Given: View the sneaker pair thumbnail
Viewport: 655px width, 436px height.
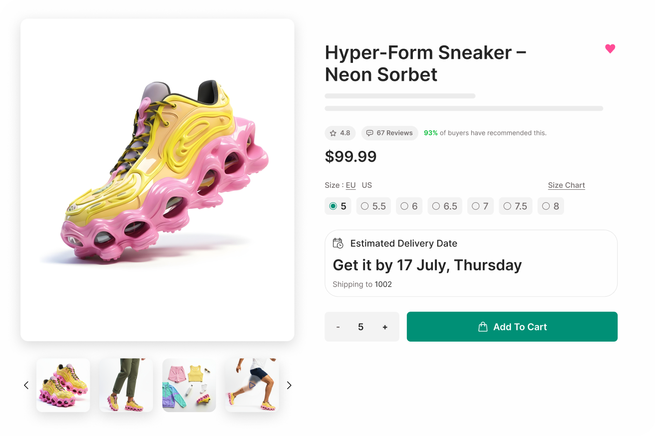Looking at the screenshot, I should point(63,385).
